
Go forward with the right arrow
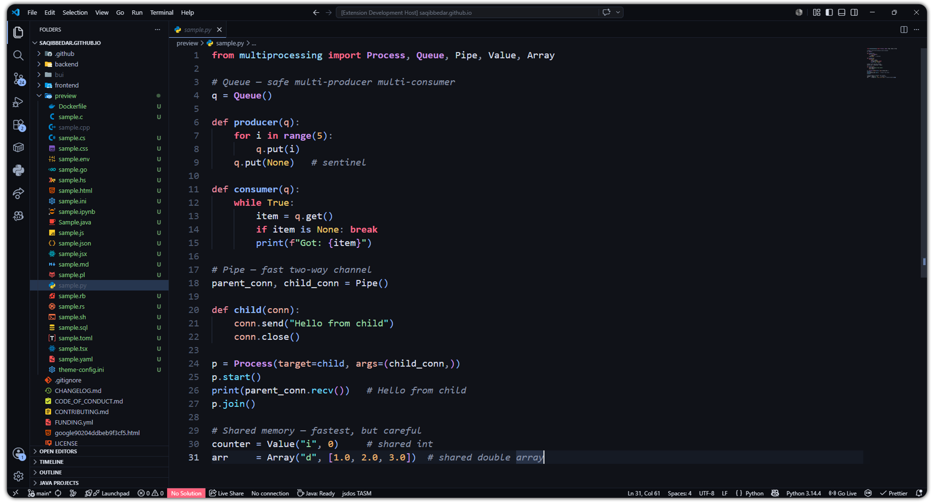329,13
